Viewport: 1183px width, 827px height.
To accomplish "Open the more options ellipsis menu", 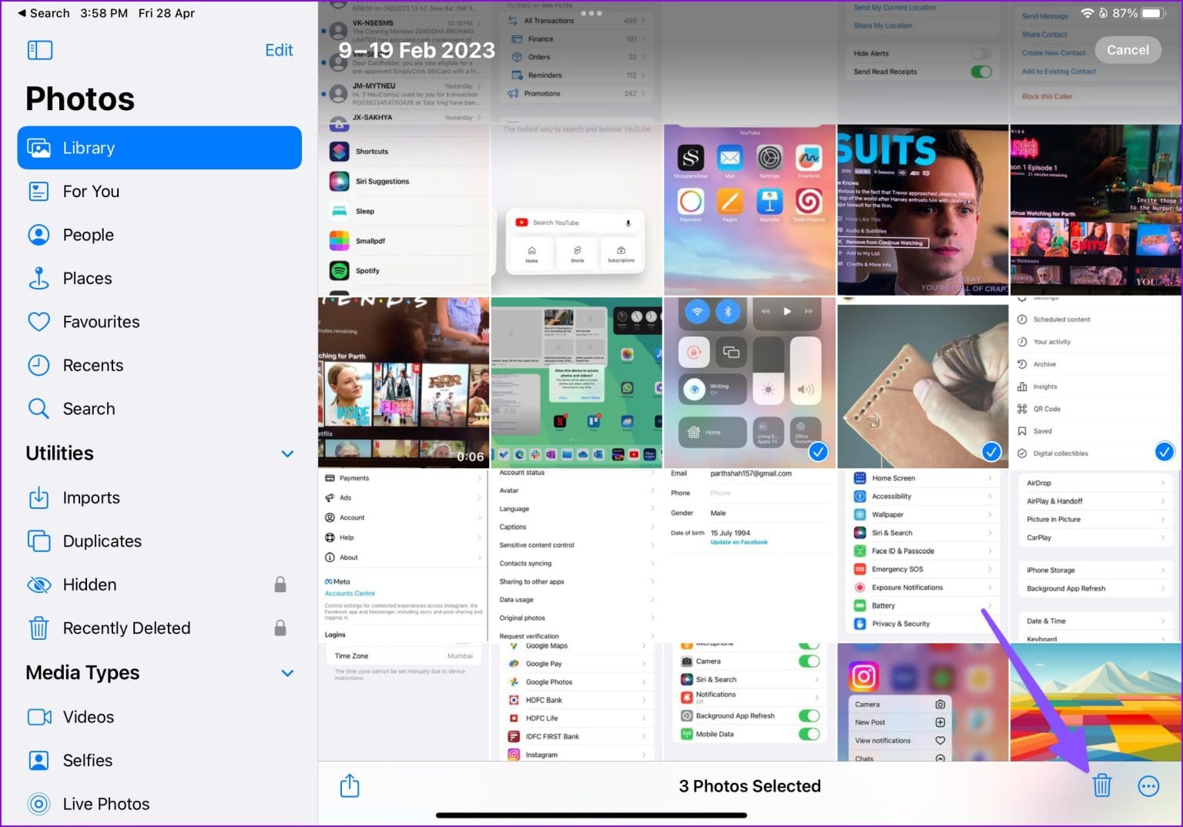I will point(1148,786).
